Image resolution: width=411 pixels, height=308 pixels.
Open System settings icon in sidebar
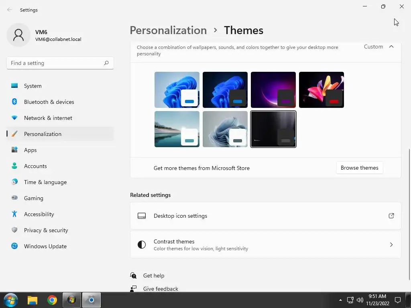coord(14,86)
